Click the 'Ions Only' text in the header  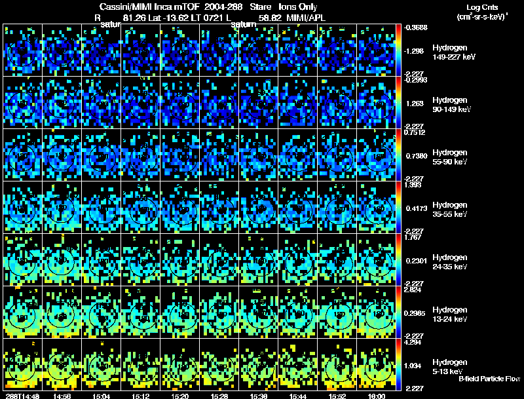click(x=298, y=7)
